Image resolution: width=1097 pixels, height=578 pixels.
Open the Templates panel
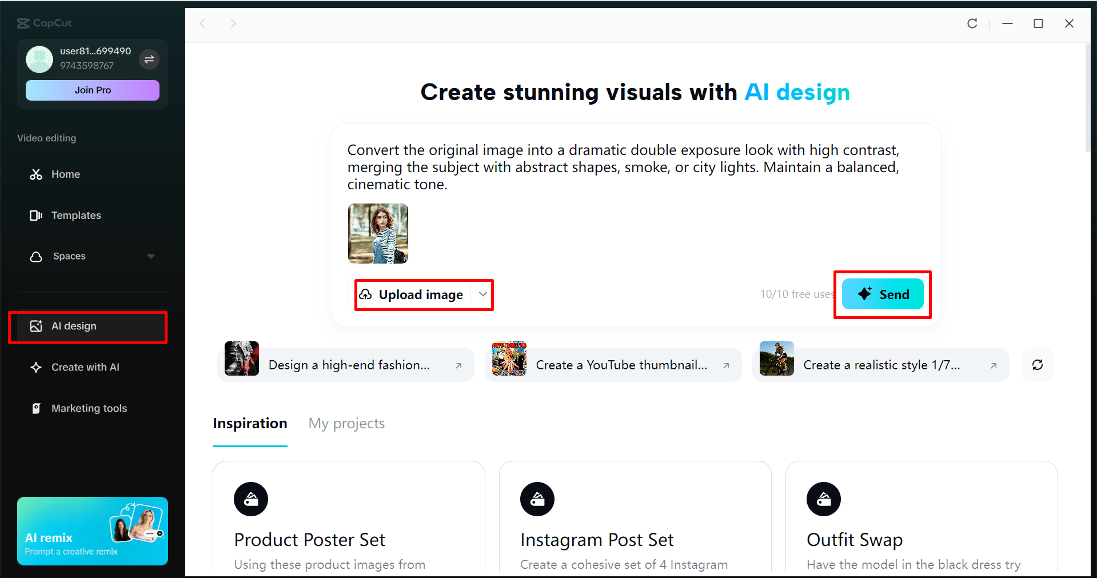click(76, 215)
